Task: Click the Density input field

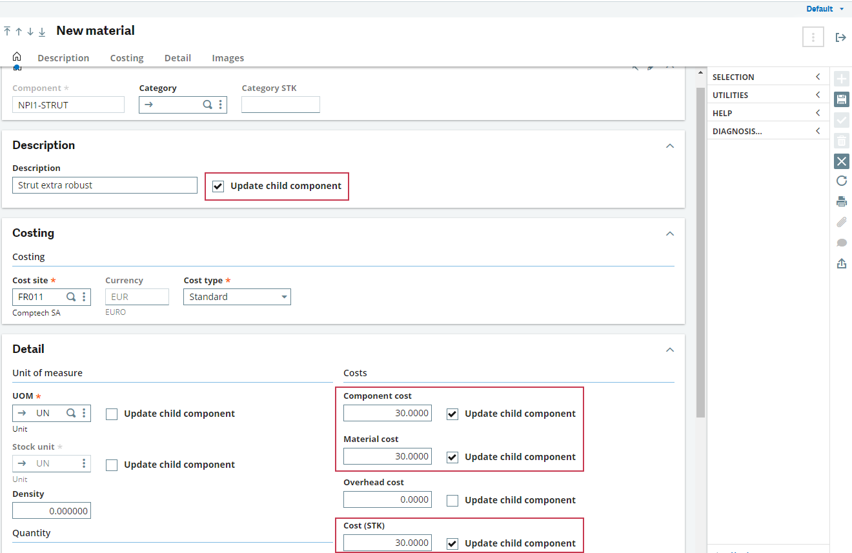Action: click(x=52, y=510)
